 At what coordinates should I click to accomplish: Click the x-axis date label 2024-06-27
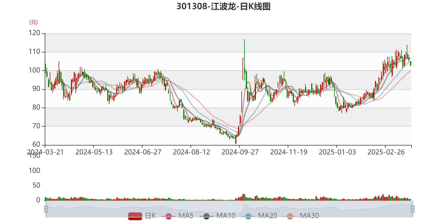[x=143, y=152]
